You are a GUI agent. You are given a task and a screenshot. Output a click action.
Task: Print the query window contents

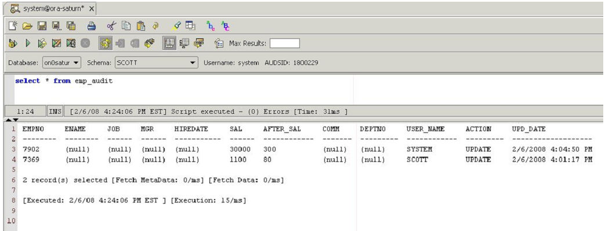point(92,26)
